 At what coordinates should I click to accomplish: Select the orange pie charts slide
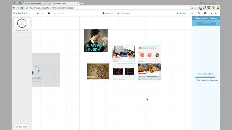tap(149, 54)
